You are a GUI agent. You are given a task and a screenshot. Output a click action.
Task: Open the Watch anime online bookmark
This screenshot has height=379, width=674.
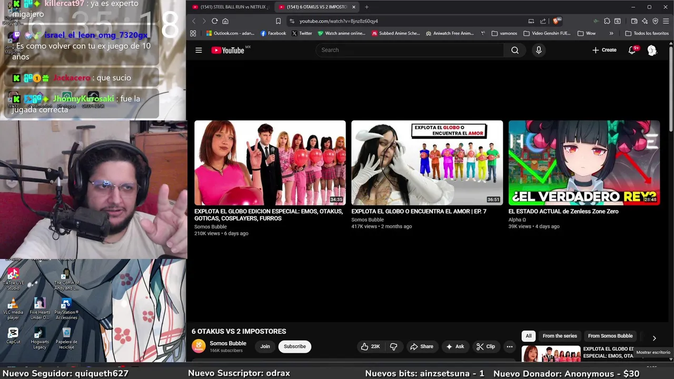pos(341,33)
